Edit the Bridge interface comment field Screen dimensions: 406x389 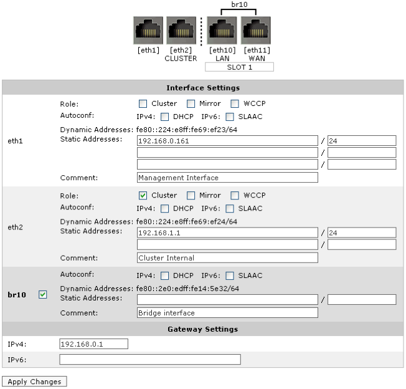coord(227,313)
